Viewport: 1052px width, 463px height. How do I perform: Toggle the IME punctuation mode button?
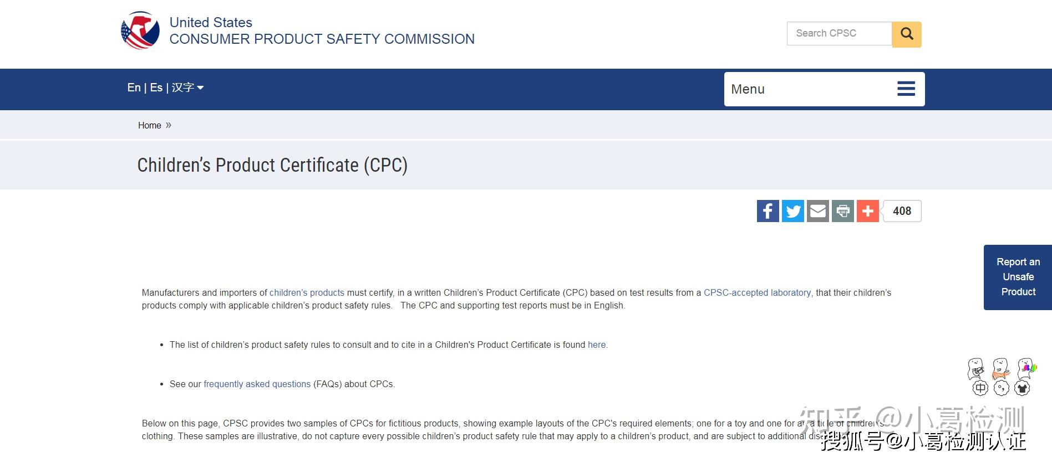[1002, 388]
